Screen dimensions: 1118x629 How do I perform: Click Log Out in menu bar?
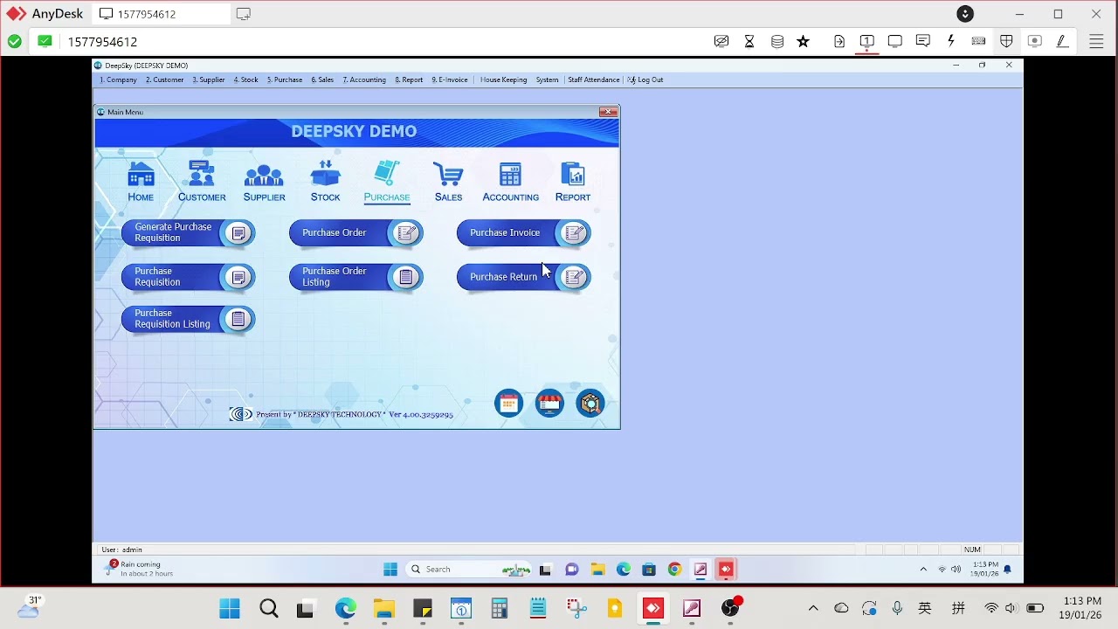[x=645, y=79]
